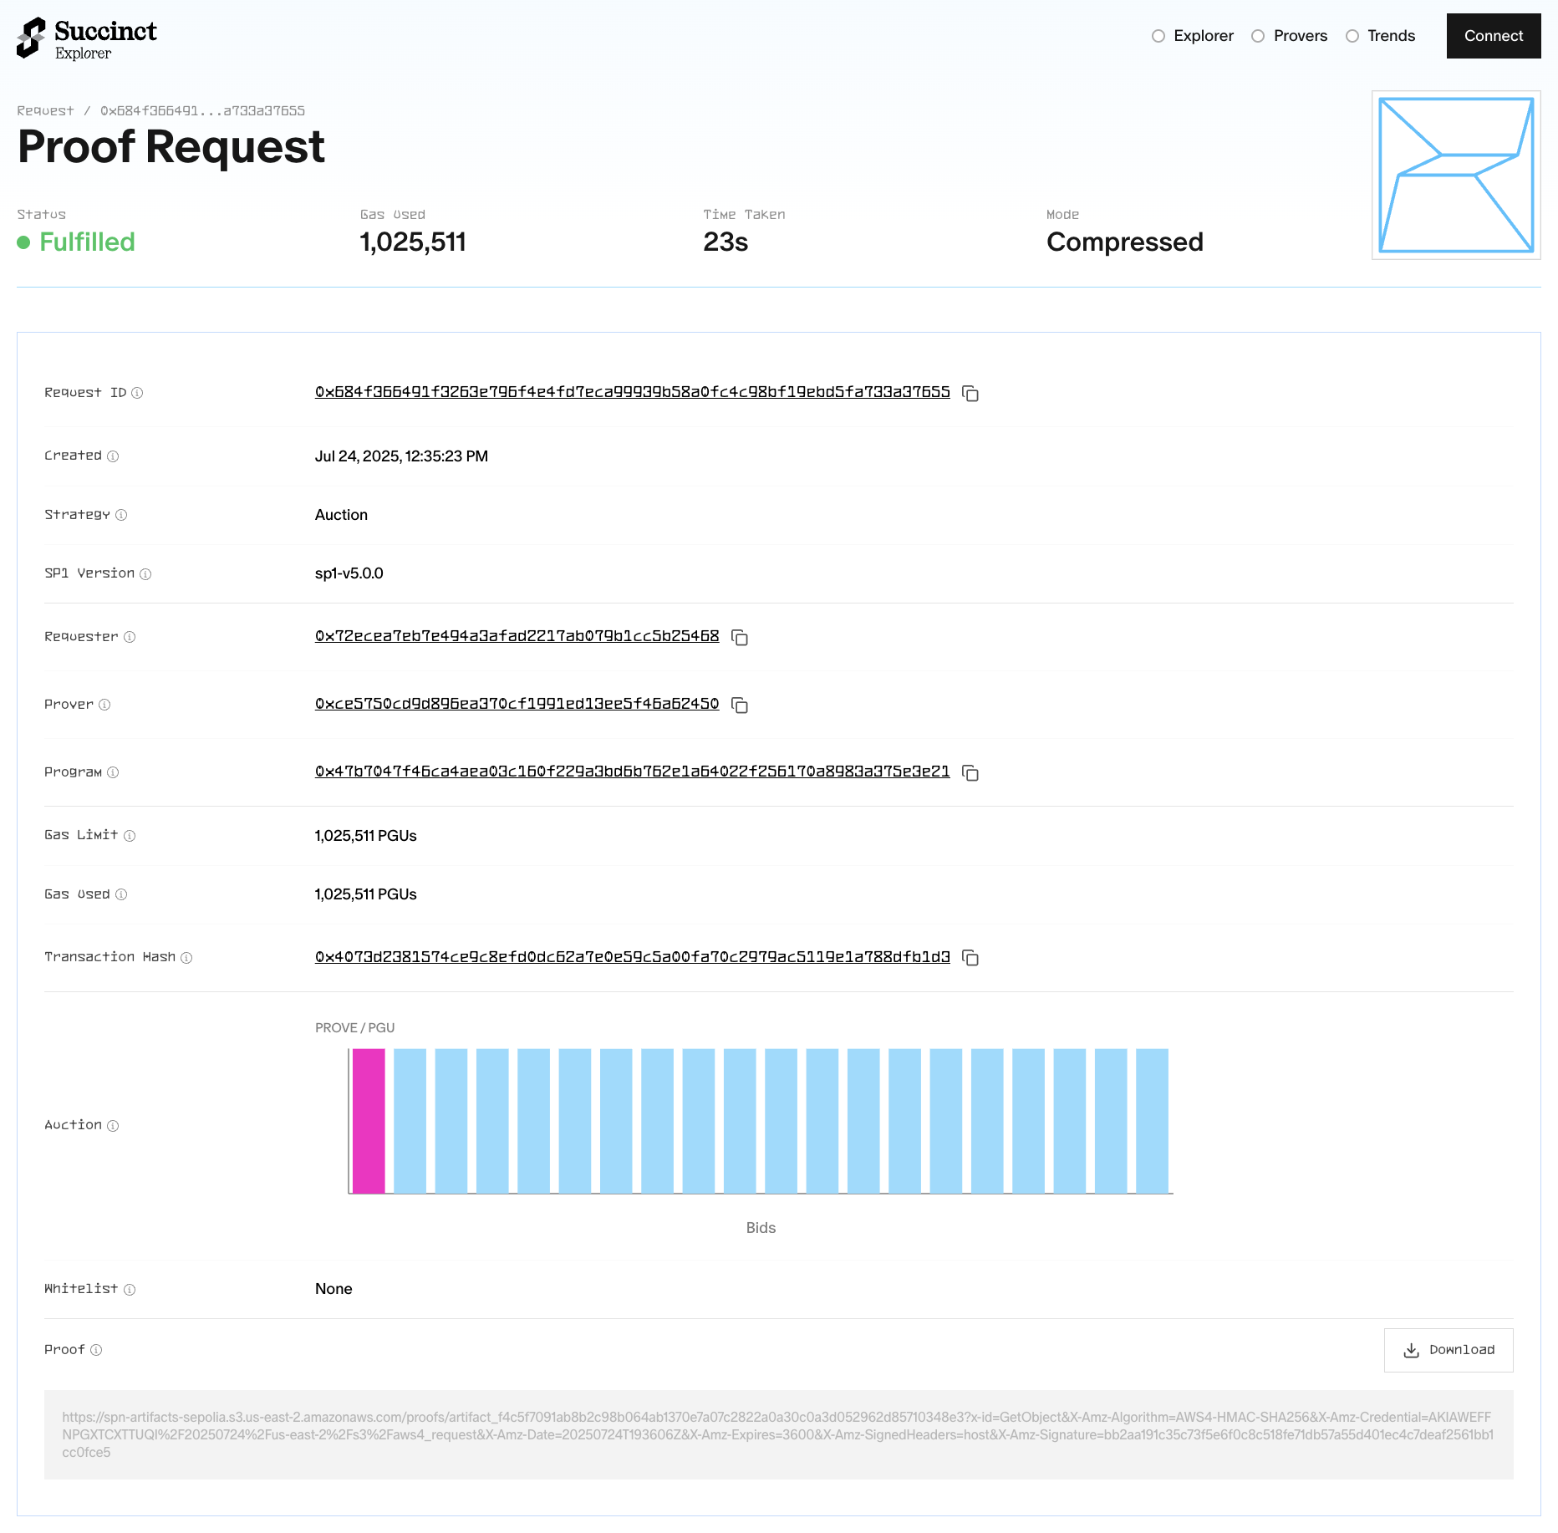
Task: Select the pink winning bid bar
Action: tap(369, 1121)
